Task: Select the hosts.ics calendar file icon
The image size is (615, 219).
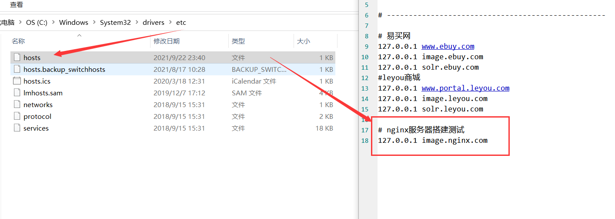Action: (17, 81)
